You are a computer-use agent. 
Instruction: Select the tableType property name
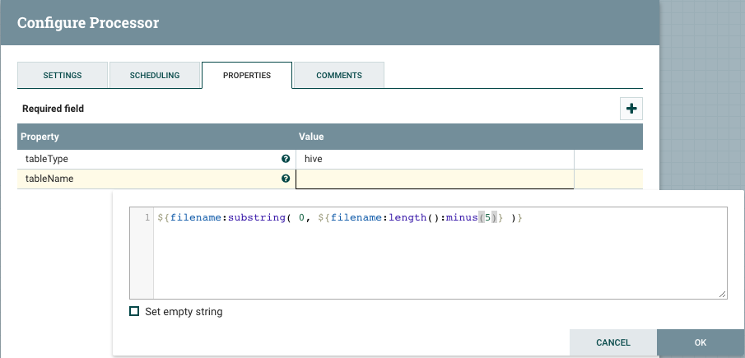coord(47,159)
